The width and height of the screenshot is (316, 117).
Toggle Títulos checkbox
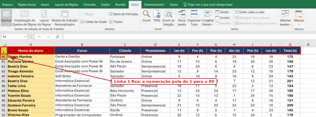[x=110, y=22]
